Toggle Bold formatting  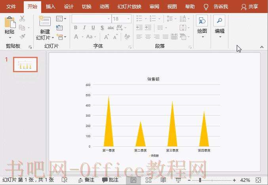[76, 28]
